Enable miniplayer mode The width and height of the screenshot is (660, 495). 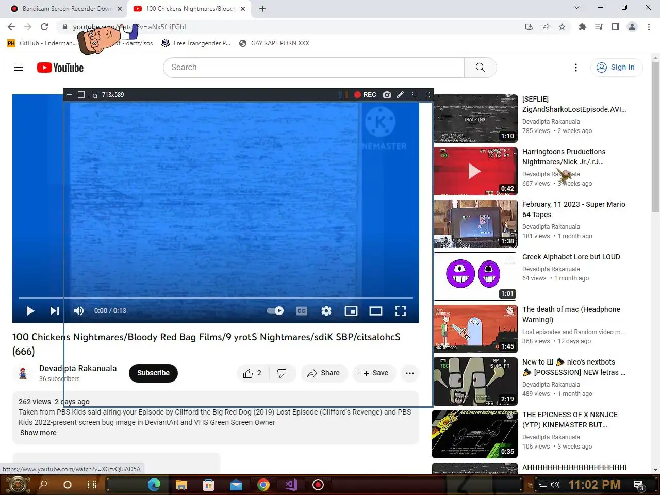click(351, 311)
